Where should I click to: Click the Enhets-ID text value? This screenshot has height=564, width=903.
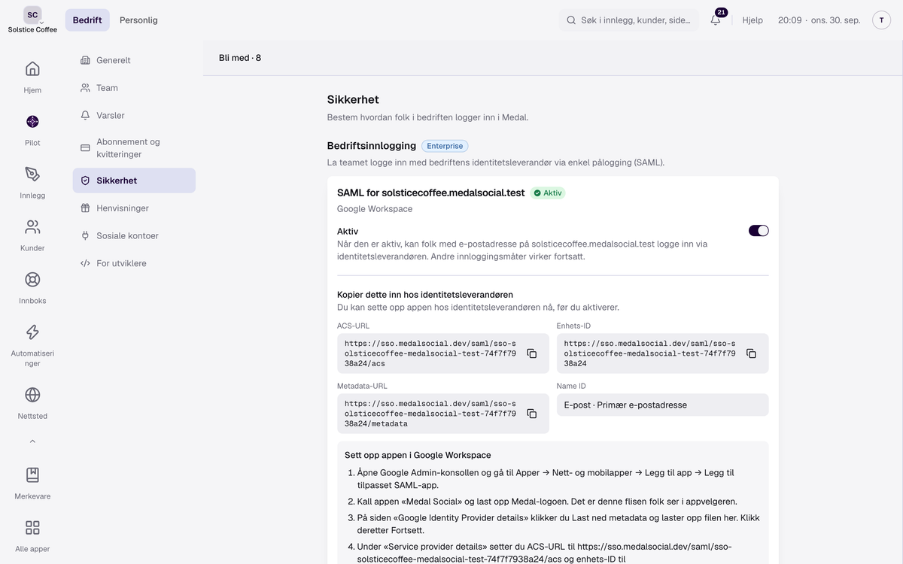point(650,353)
